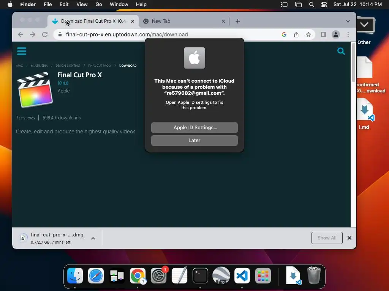Toggle Stage Manager icon in menu bar
Image resolution: width=389 pixels, height=291 pixels.
284,5
